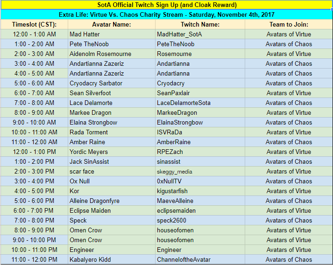
Task: Select the '3:00 - 4:00 AM' timeslot cell
Action: coord(34,63)
